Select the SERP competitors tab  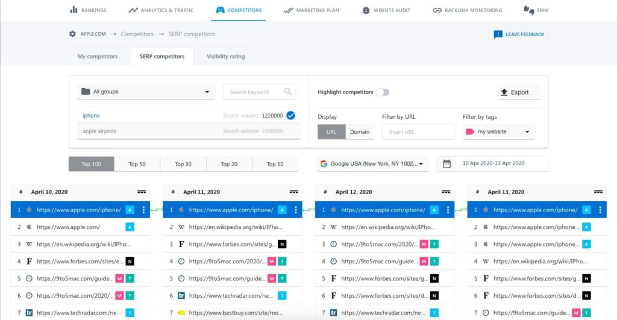coord(162,56)
